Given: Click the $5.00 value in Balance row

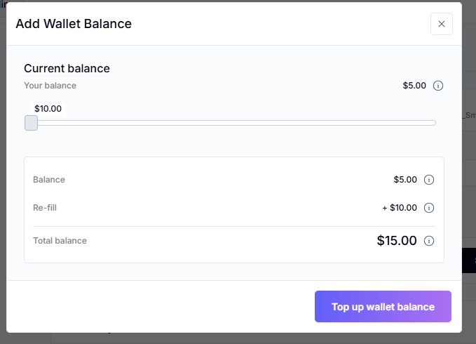Looking at the screenshot, I should pos(405,180).
